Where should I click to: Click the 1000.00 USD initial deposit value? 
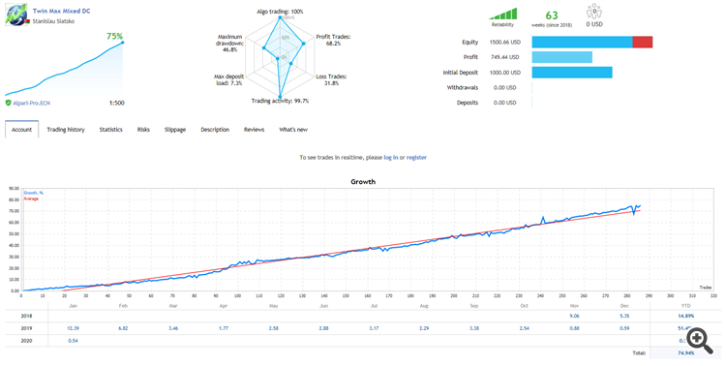coord(504,73)
